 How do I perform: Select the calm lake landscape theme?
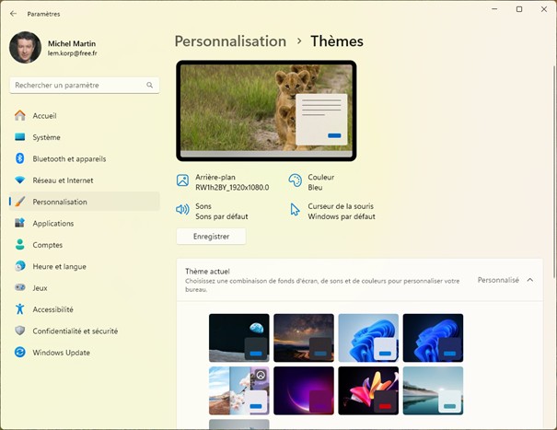coord(433,390)
